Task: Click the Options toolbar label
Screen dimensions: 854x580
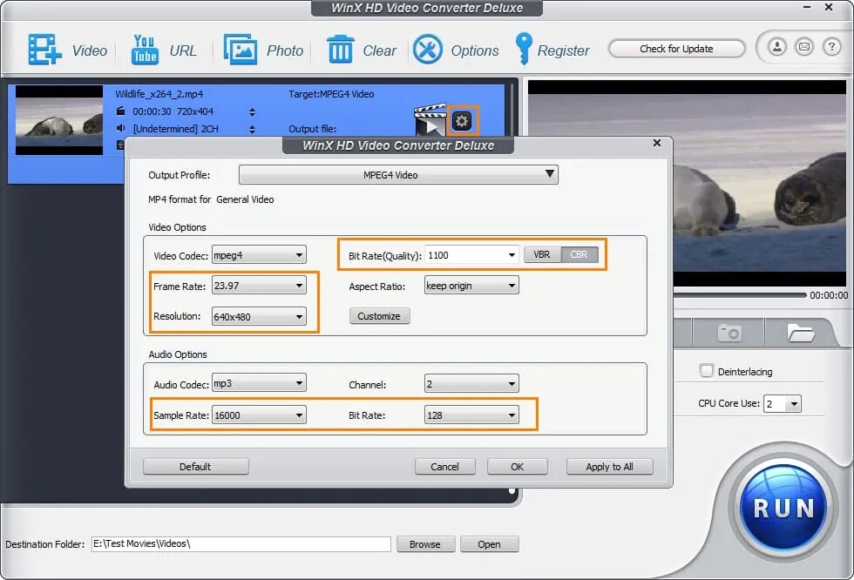Action: 474,51
